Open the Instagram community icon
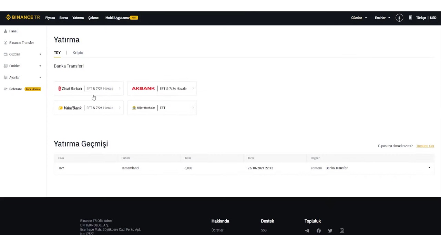The image size is (441, 248). click(342, 231)
